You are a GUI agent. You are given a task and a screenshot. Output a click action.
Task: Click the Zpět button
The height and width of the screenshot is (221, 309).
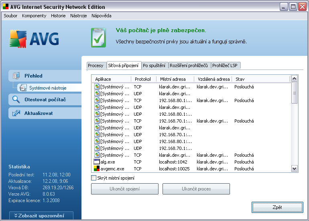click(277, 207)
